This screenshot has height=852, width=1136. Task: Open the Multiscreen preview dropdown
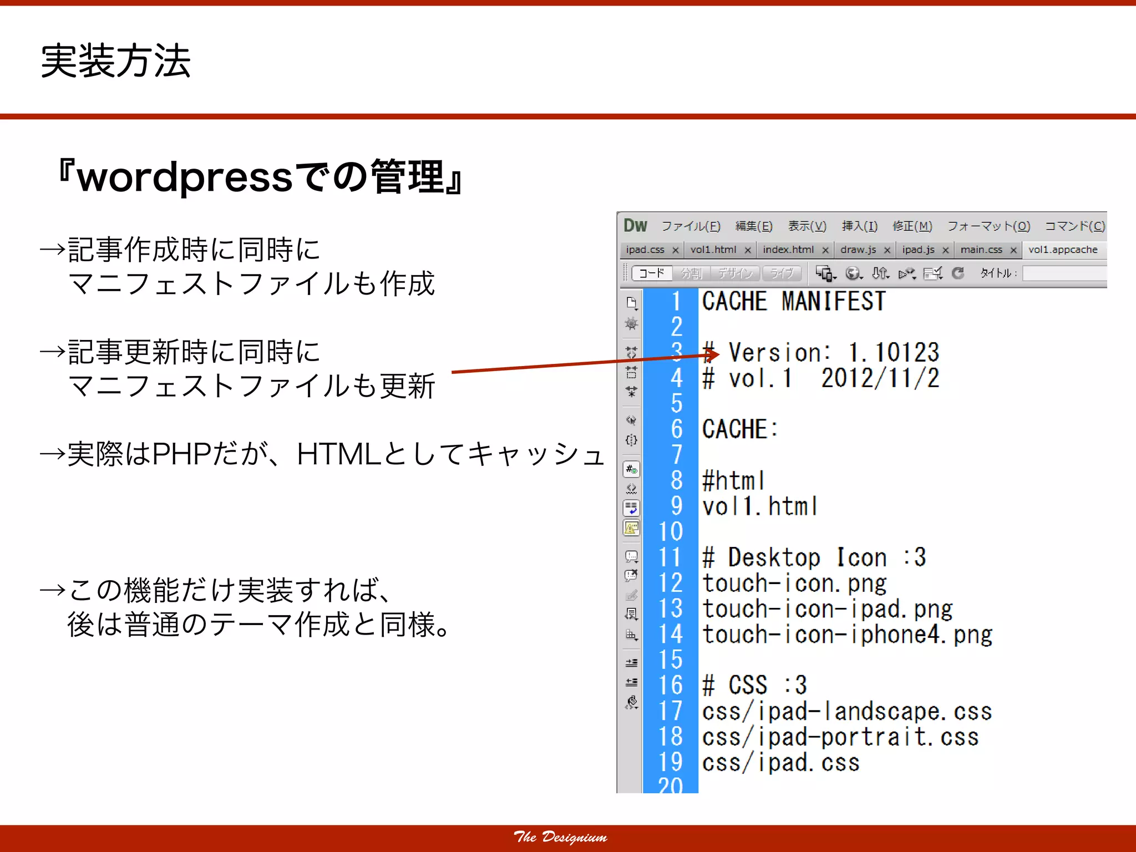point(826,273)
